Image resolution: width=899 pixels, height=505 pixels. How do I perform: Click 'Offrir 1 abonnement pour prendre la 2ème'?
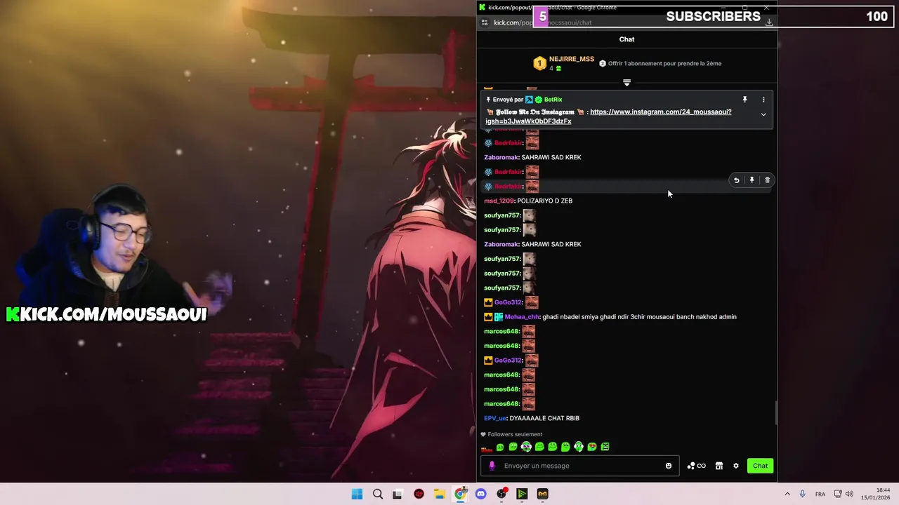[x=664, y=63]
